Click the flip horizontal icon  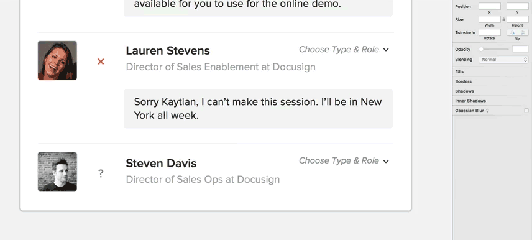click(512, 32)
